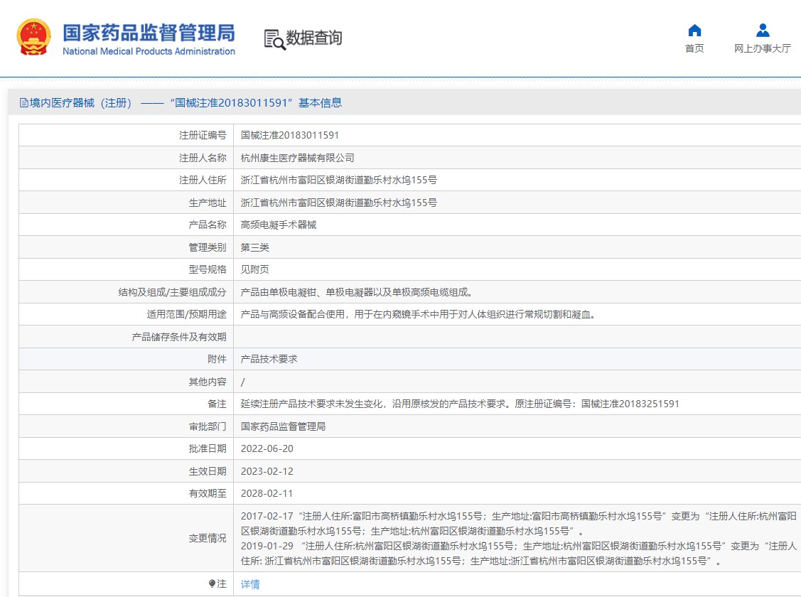Viewport: 801px width, 597px height.
Task: Click the national emblem logo
Action: 33,37
